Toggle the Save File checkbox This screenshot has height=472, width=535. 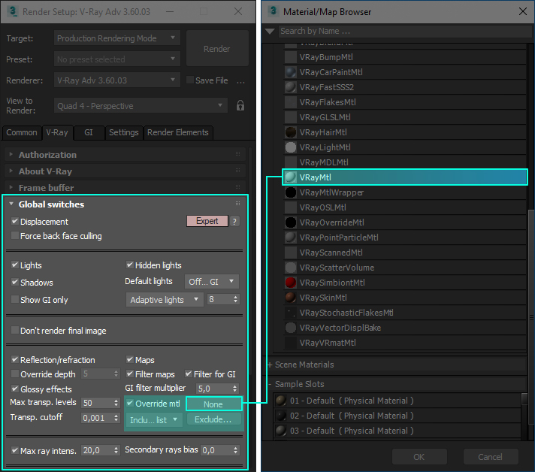coord(189,80)
